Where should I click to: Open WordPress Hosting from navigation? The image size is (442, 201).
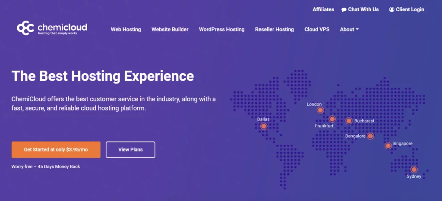221,29
